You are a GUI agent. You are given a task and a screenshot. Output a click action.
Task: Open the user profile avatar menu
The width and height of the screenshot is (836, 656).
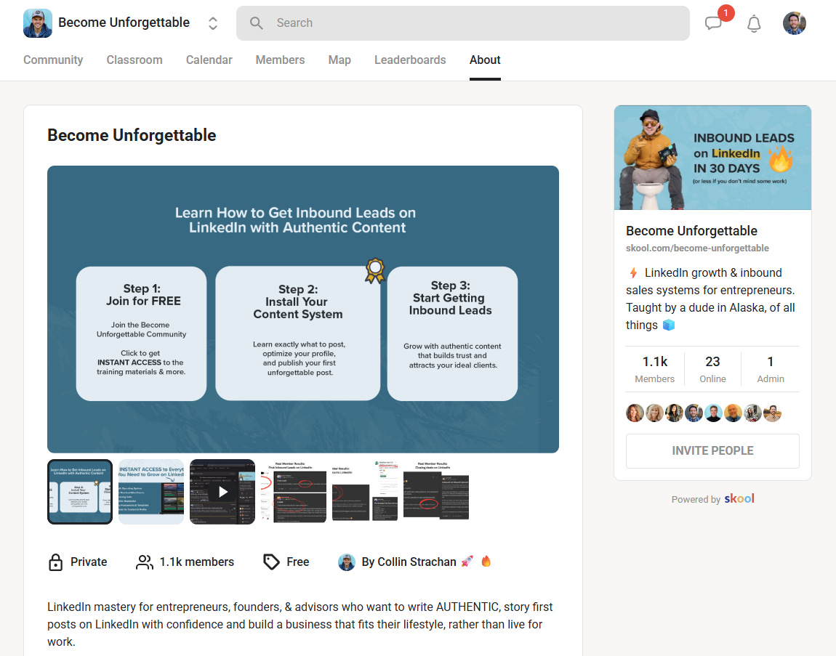click(x=794, y=23)
